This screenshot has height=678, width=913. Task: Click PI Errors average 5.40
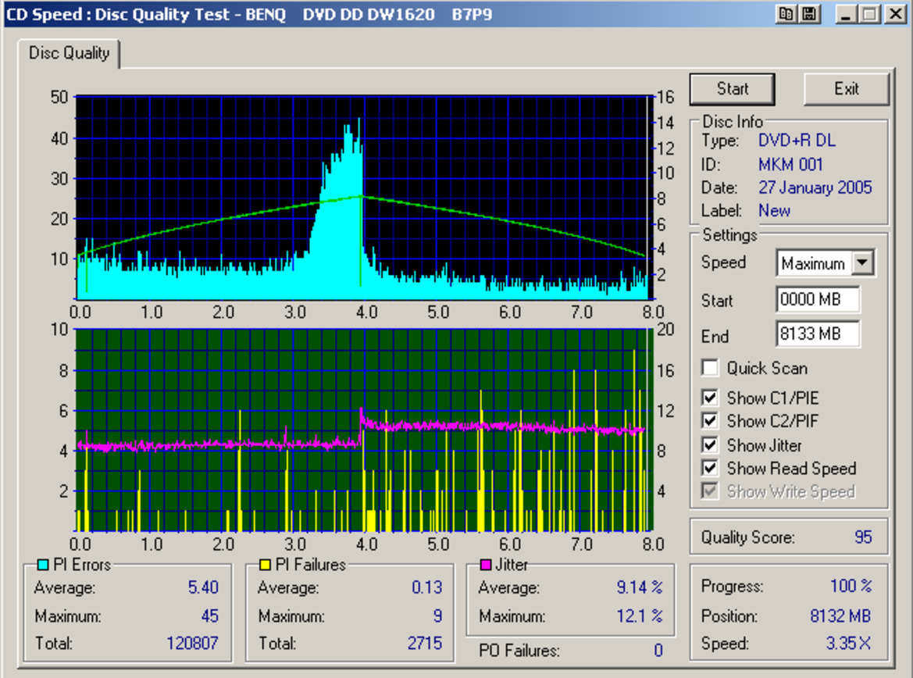[x=203, y=587]
